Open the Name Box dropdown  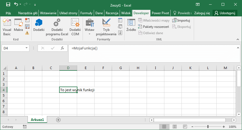(26, 48)
